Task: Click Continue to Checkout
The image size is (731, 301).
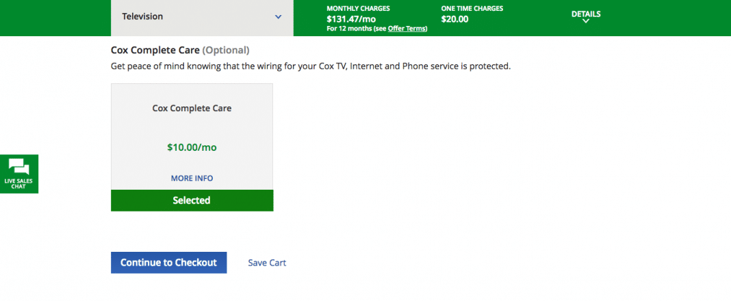Action: (169, 262)
